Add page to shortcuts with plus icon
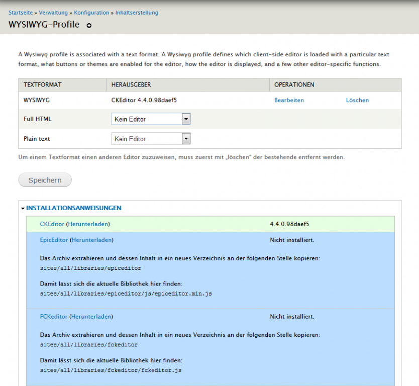 (89, 26)
